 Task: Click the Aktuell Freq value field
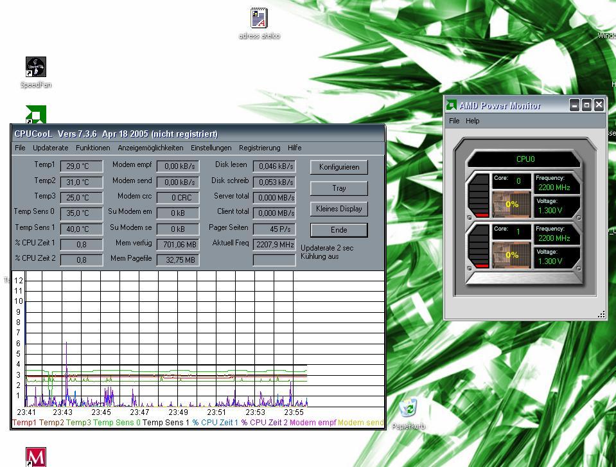coord(274,245)
